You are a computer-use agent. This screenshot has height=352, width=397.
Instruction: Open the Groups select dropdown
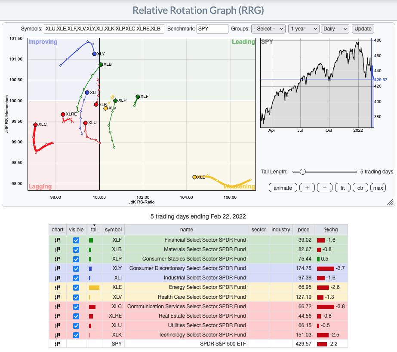click(x=268, y=29)
